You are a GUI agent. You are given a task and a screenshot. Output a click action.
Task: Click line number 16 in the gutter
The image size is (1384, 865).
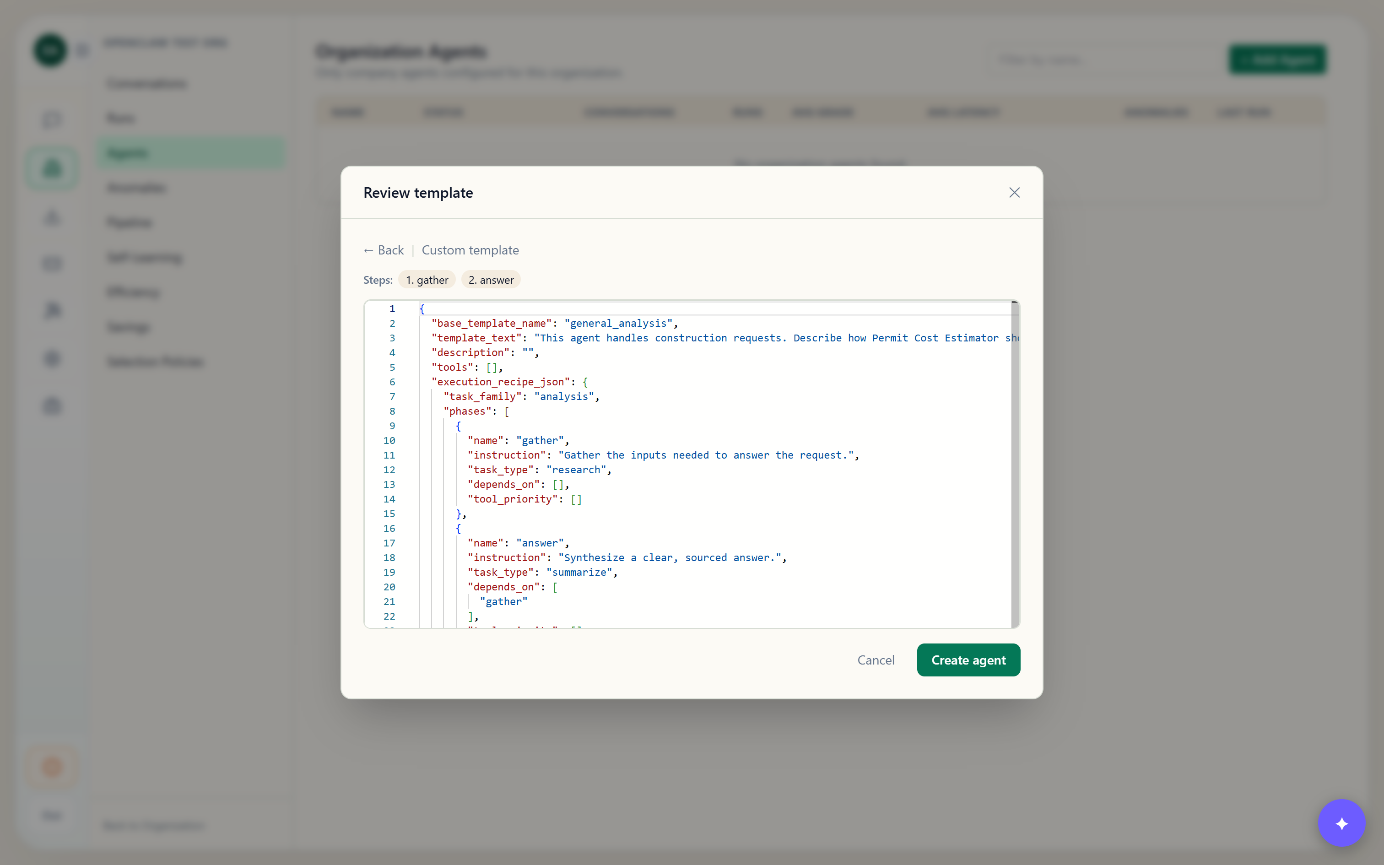pyautogui.click(x=389, y=529)
